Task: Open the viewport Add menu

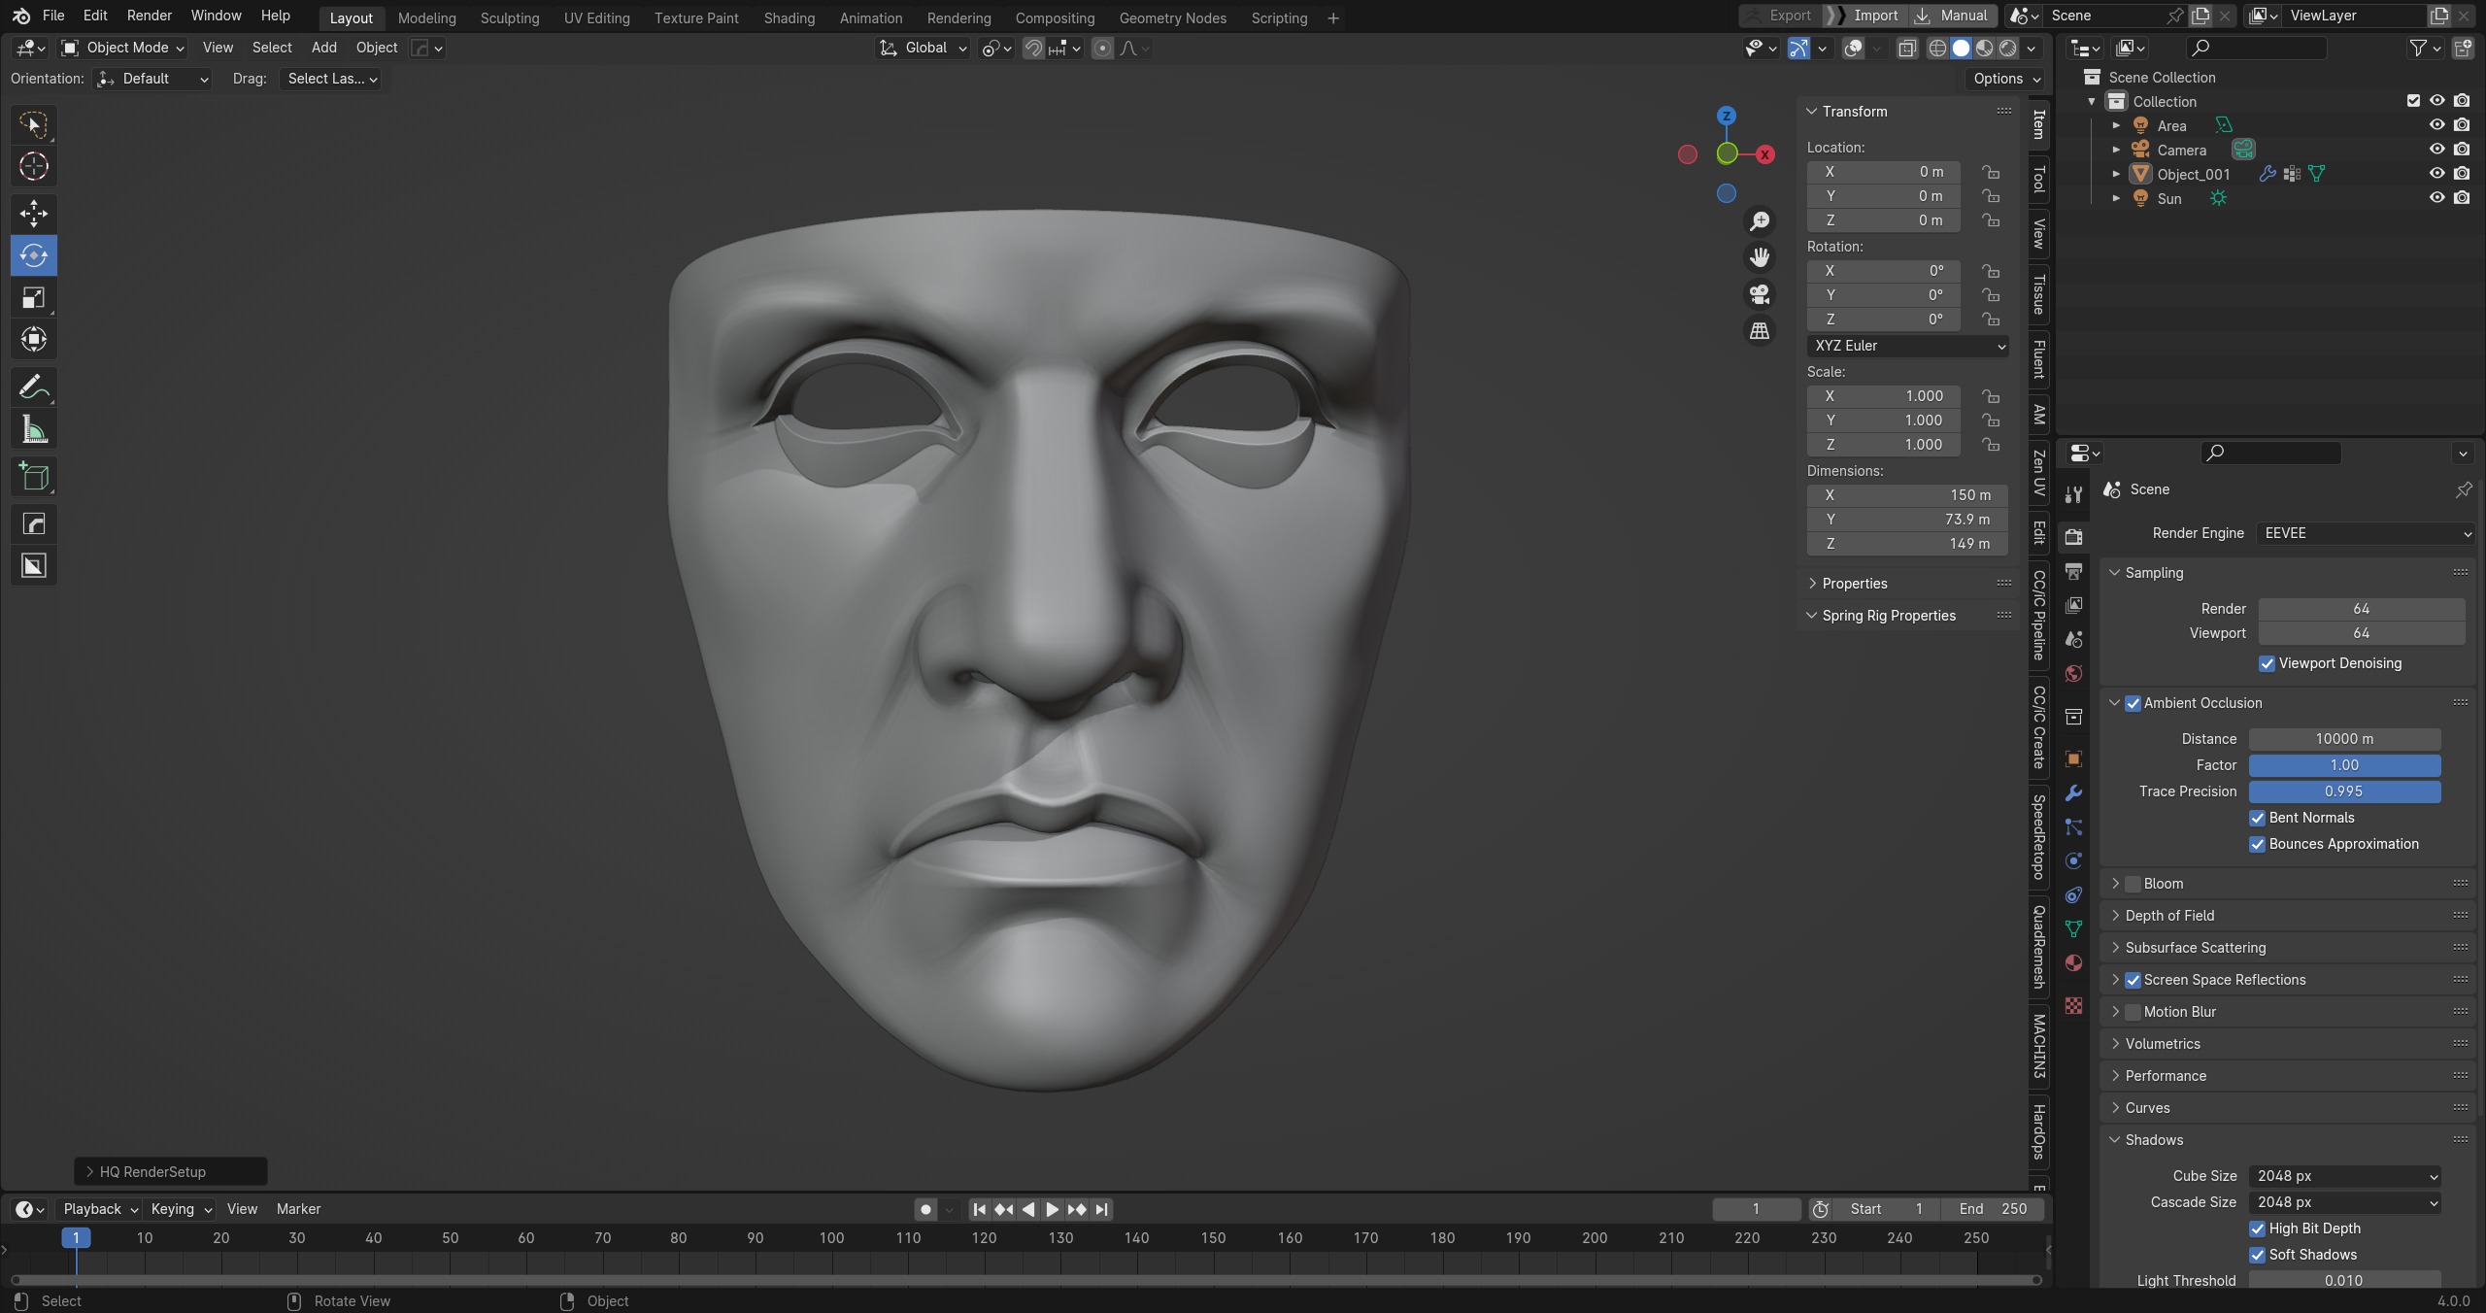Action: pos(324,48)
